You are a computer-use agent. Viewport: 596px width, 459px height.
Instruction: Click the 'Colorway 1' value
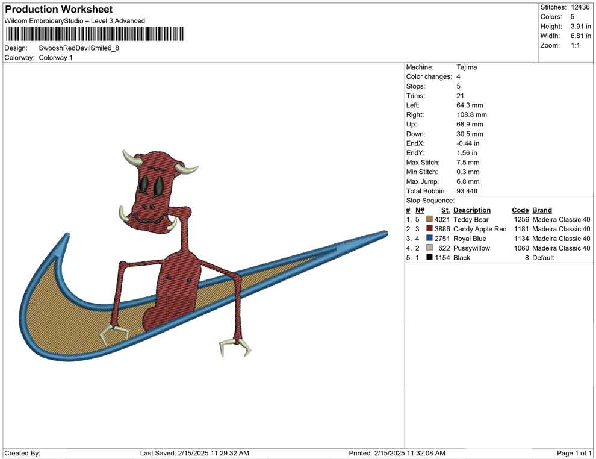click(55, 57)
